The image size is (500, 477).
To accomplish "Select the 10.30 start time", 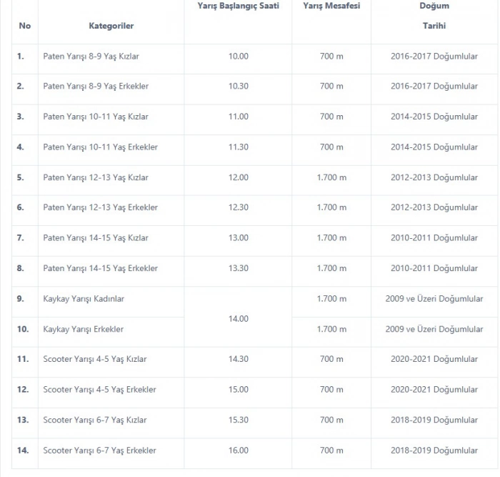I will tap(238, 87).
